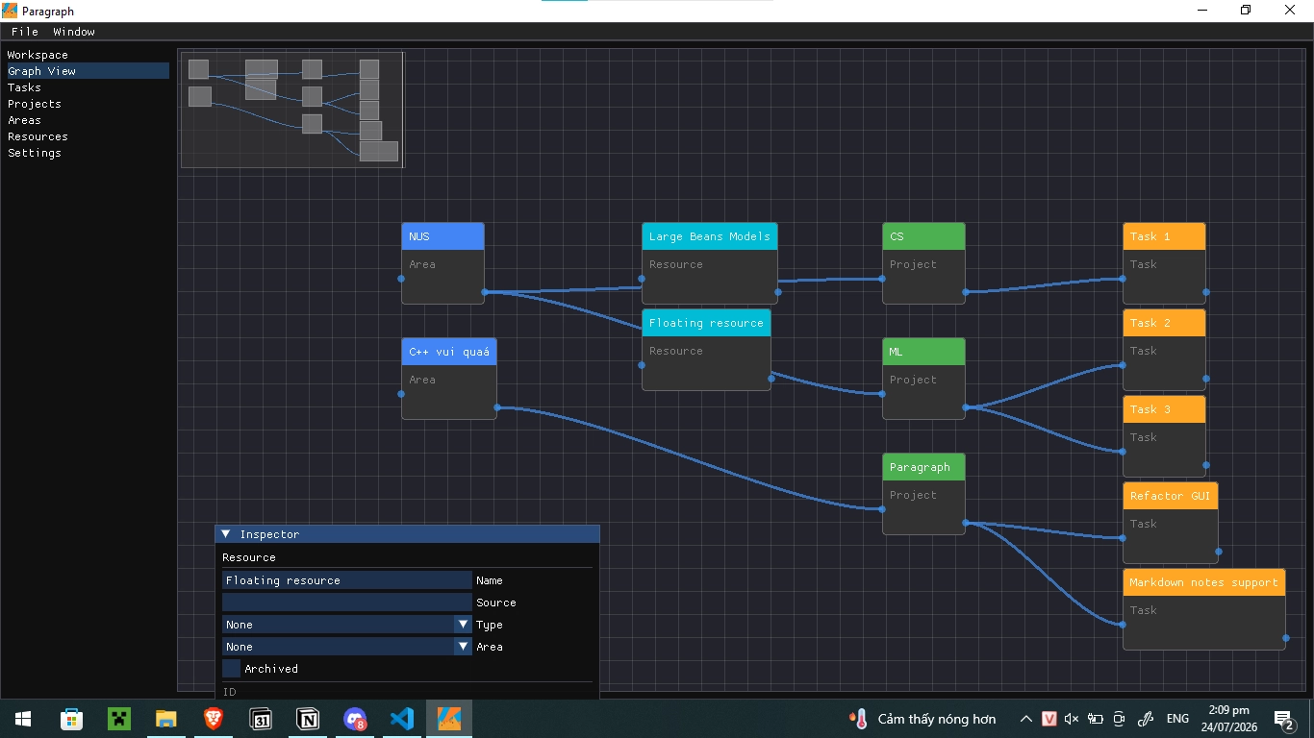Click the Paragraph project node's input pin
The width and height of the screenshot is (1314, 738).
tap(882, 509)
